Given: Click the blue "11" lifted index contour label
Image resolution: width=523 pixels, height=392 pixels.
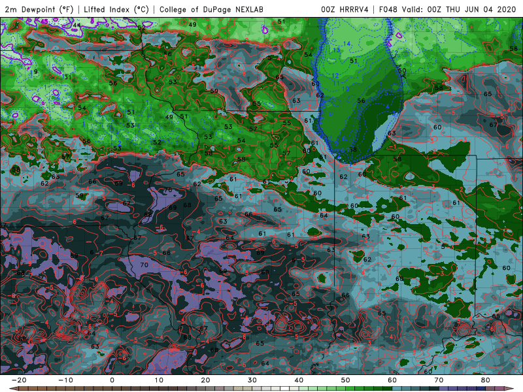Looking at the screenshot, I should click(x=336, y=84).
